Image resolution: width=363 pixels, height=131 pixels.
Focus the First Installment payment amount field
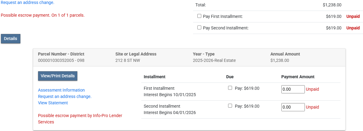[x=293, y=89]
